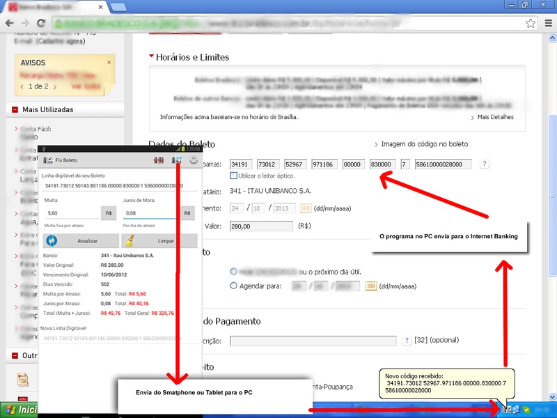Close the Banco Bradesco tab
557x418 pixels.
[100, 7]
